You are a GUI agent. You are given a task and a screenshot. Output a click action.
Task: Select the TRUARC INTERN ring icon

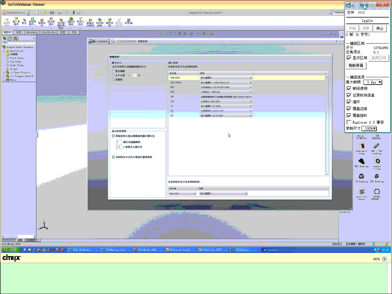pos(377,192)
